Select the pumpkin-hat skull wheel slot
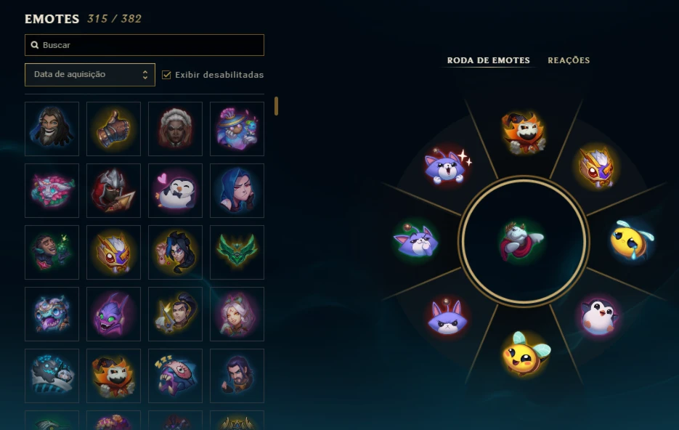Image resolution: width=679 pixels, height=430 pixels. pyautogui.click(x=524, y=134)
